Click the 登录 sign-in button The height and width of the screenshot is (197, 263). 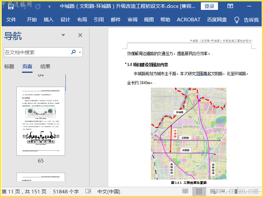pyautogui.click(x=209, y=6)
